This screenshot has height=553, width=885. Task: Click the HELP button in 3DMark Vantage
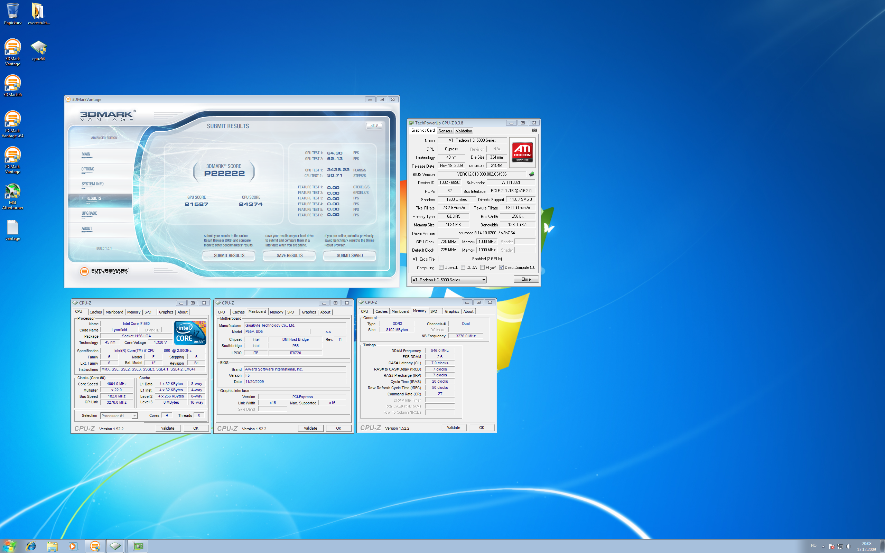click(x=374, y=126)
